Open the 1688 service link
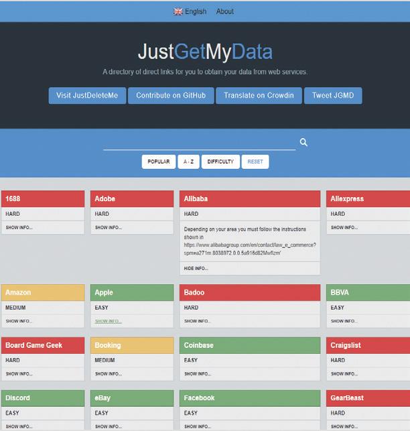The image size is (410, 431). coord(43,198)
